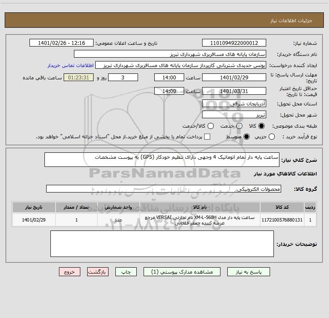The image size is (329, 318).
Task: Click the طبقه بندی موضوعی label
Action: 294,126
